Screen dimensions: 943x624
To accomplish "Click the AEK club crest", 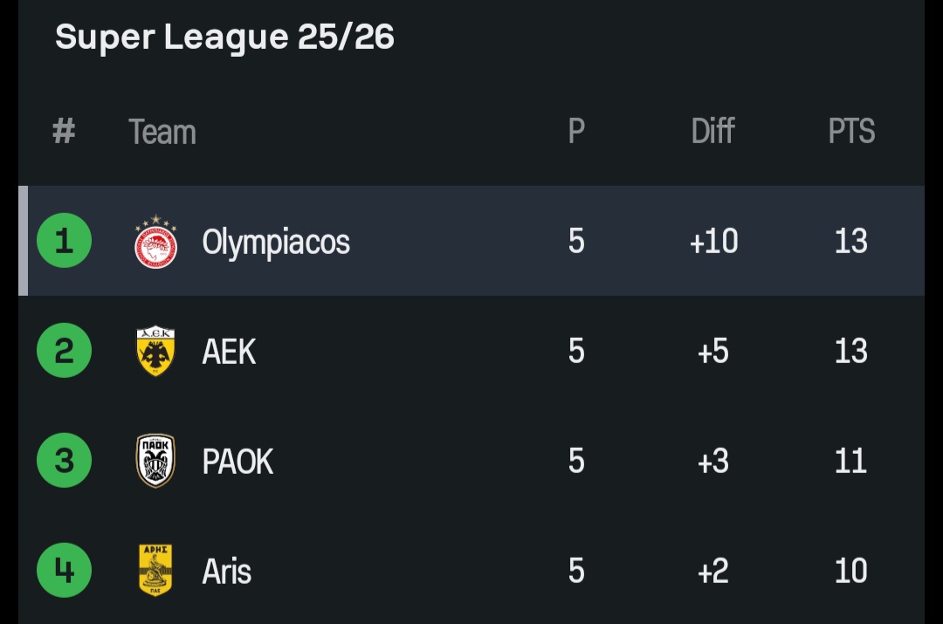I will click(156, 351).
